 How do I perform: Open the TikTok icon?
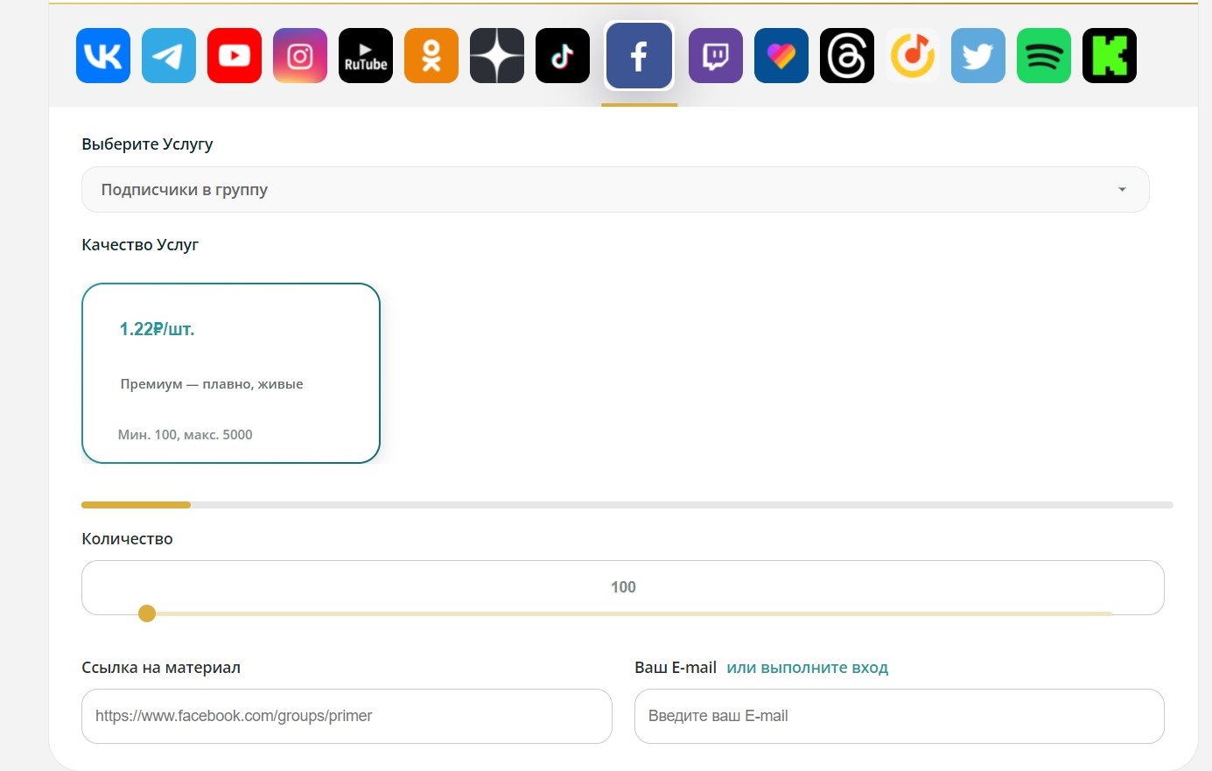pos(563,56)
